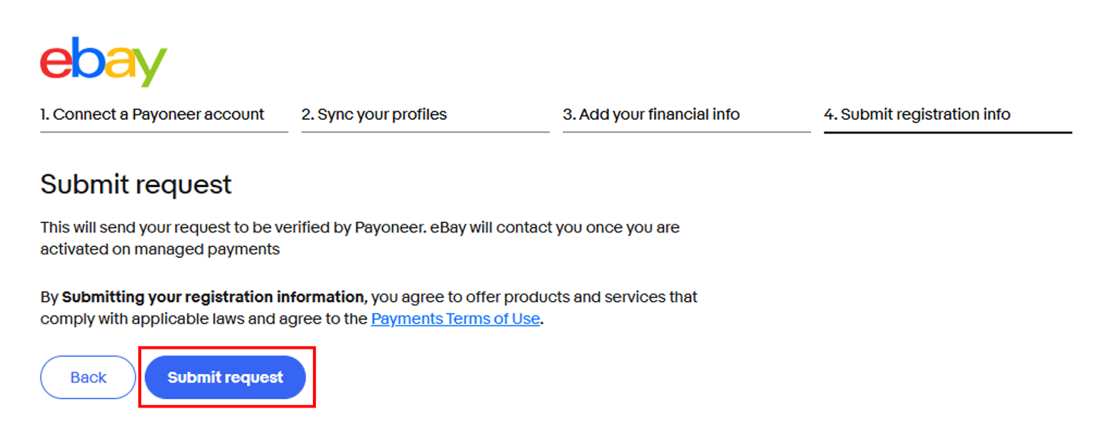This screenshot has height=429, width=1118.
Task: Click the eBay logo
Action: tap(103, 61)
